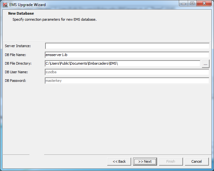Cancel the upgrade wizard
The height and width of the screenshot is (171, 214).
(x=197, y=161)
